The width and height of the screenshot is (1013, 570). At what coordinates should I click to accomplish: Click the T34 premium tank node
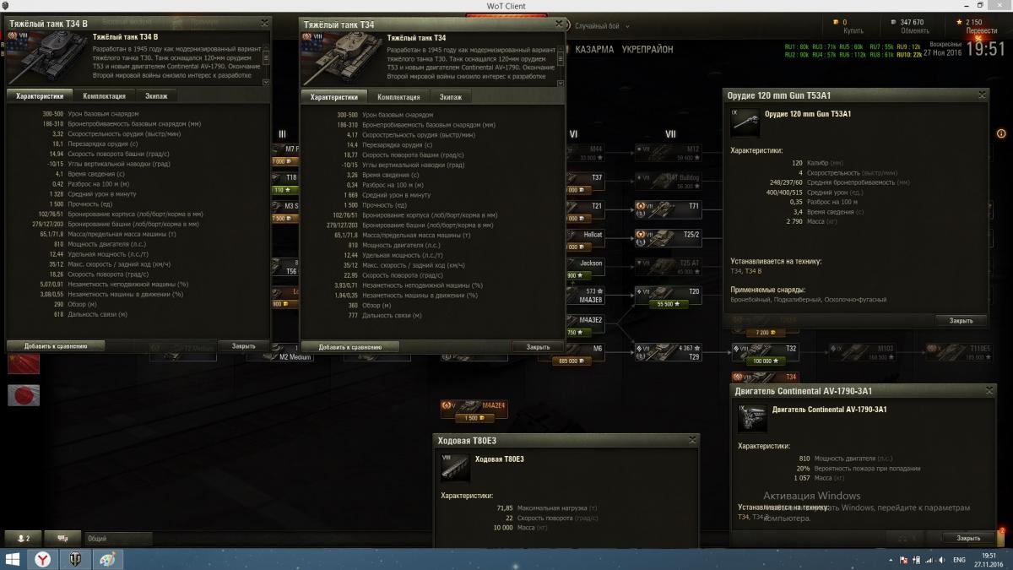pos(765,377)
